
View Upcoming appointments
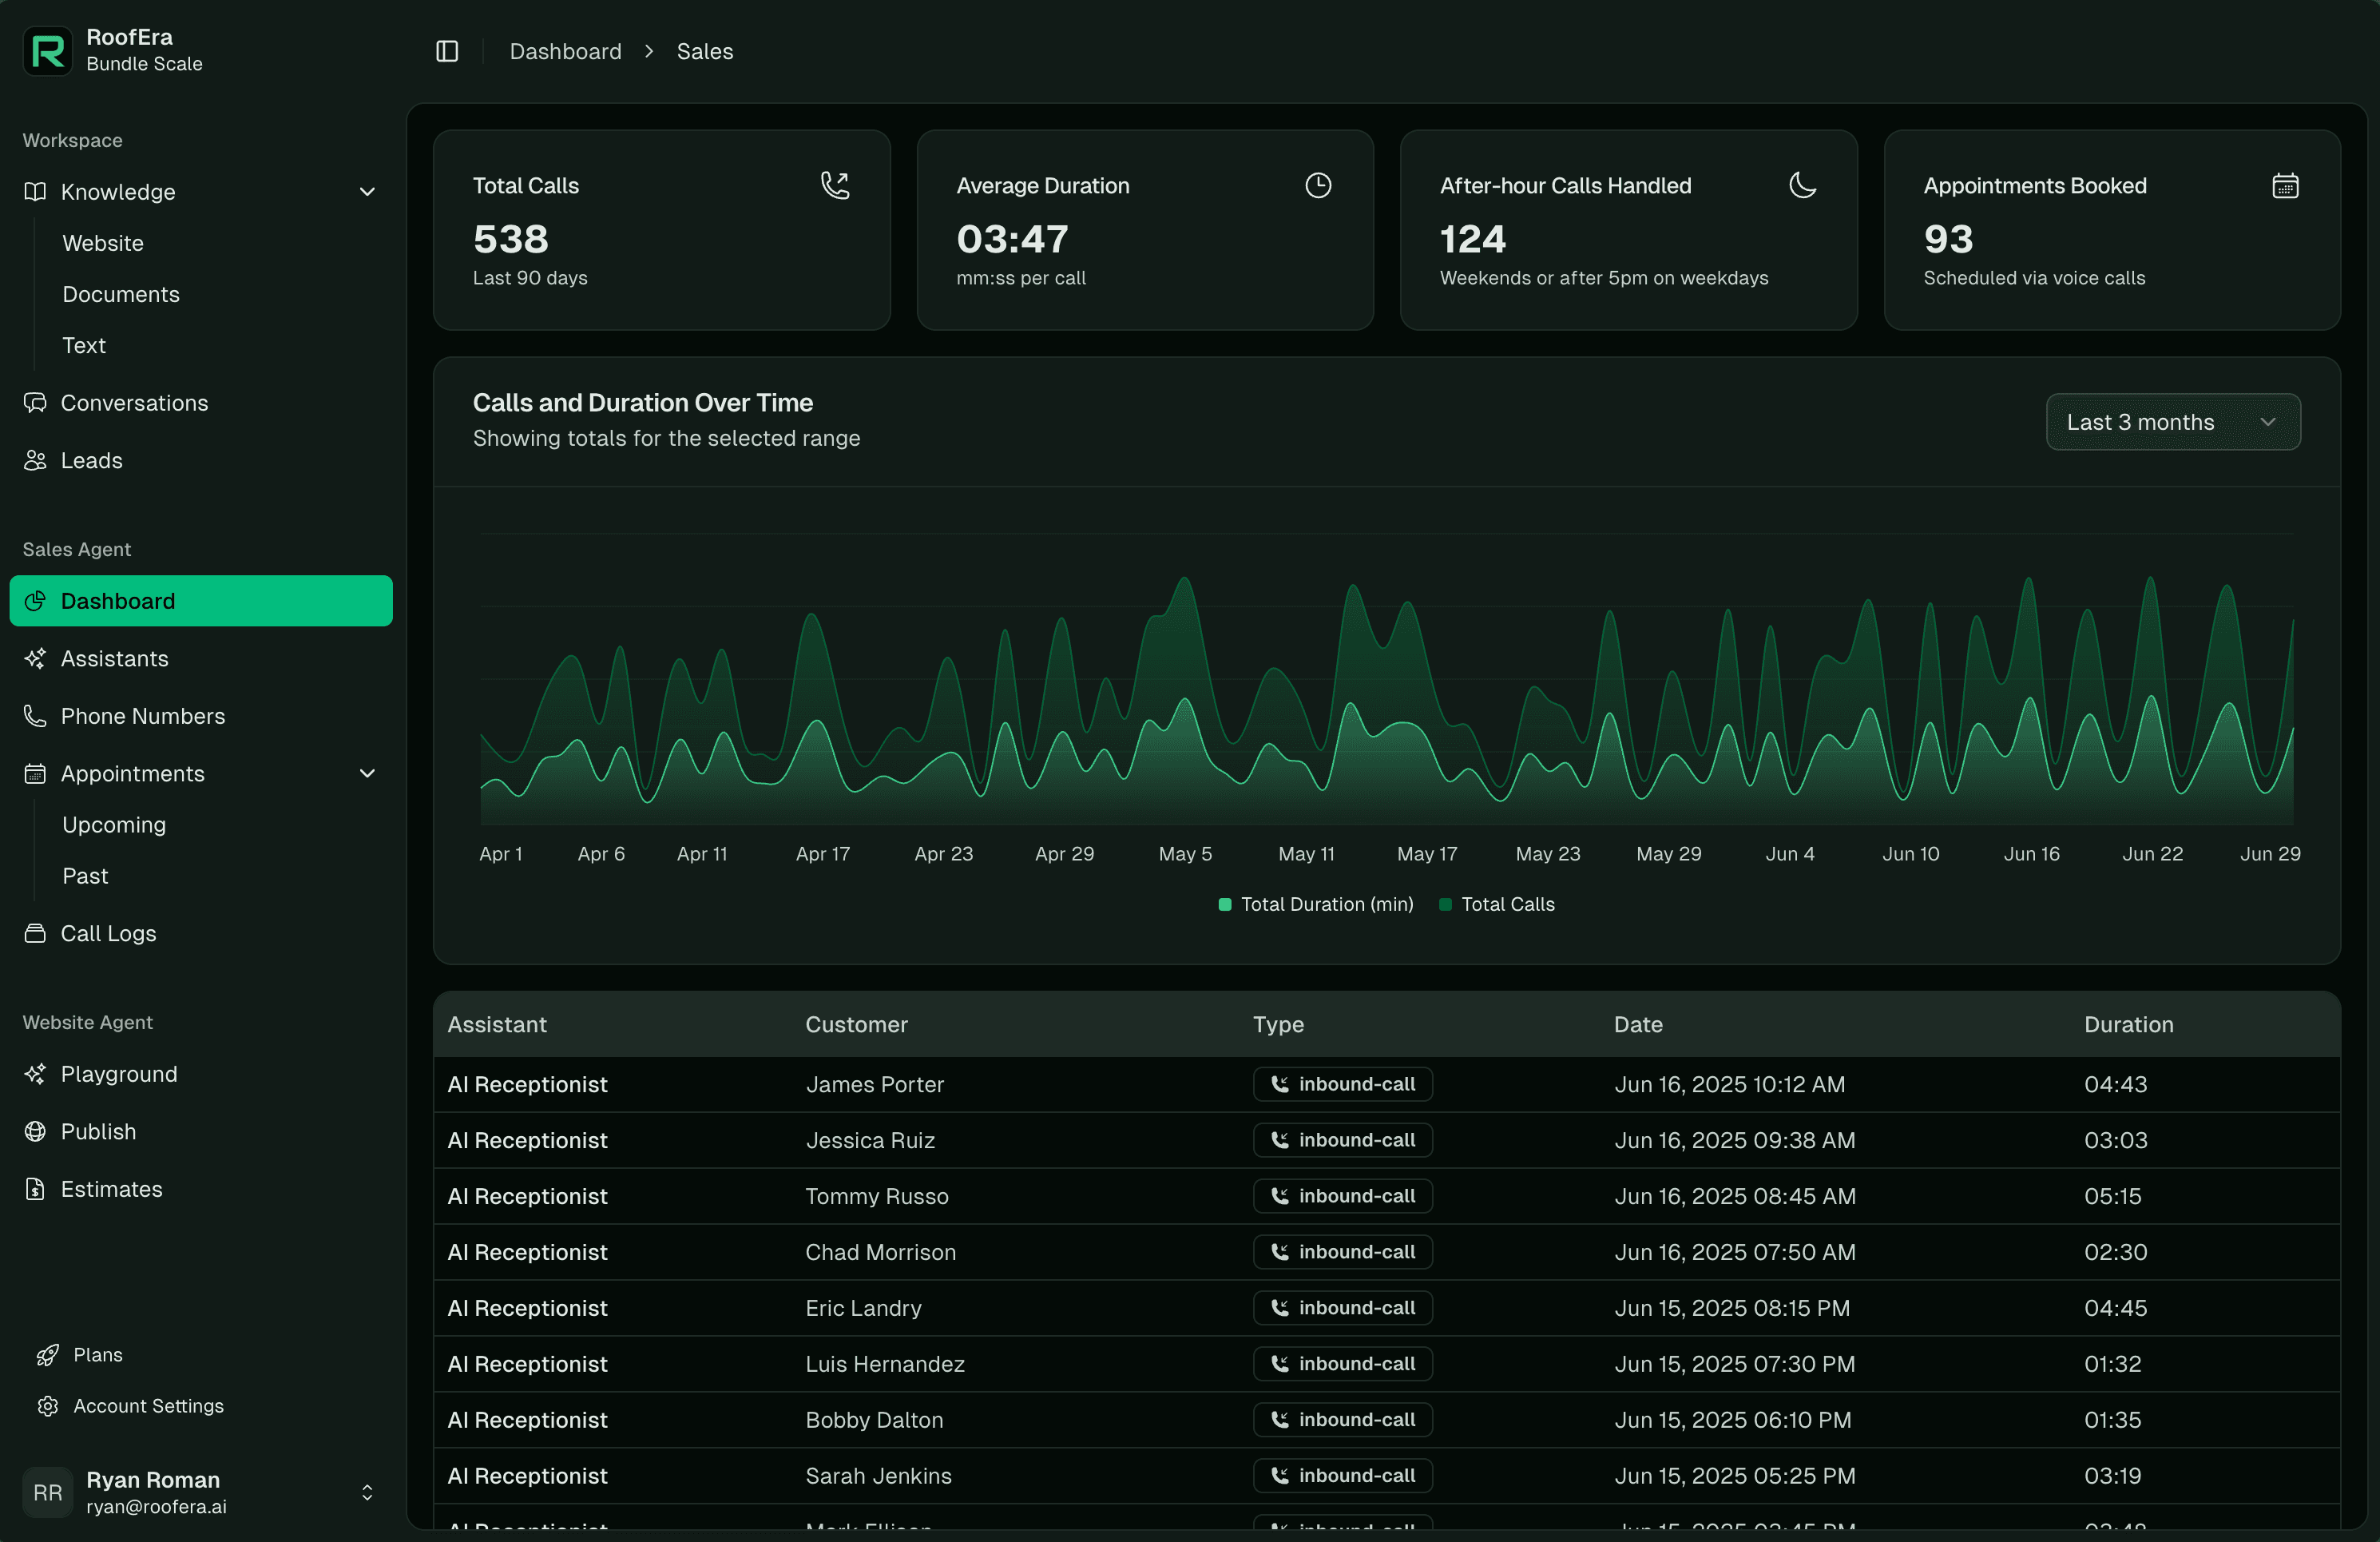pos(113,825)
